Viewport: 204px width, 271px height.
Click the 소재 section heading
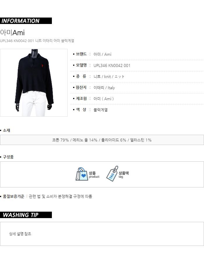coord(6,130)
